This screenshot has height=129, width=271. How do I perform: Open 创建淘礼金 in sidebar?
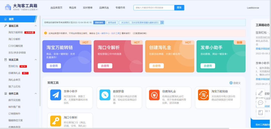pyautogui.click(x=14, y=73)
